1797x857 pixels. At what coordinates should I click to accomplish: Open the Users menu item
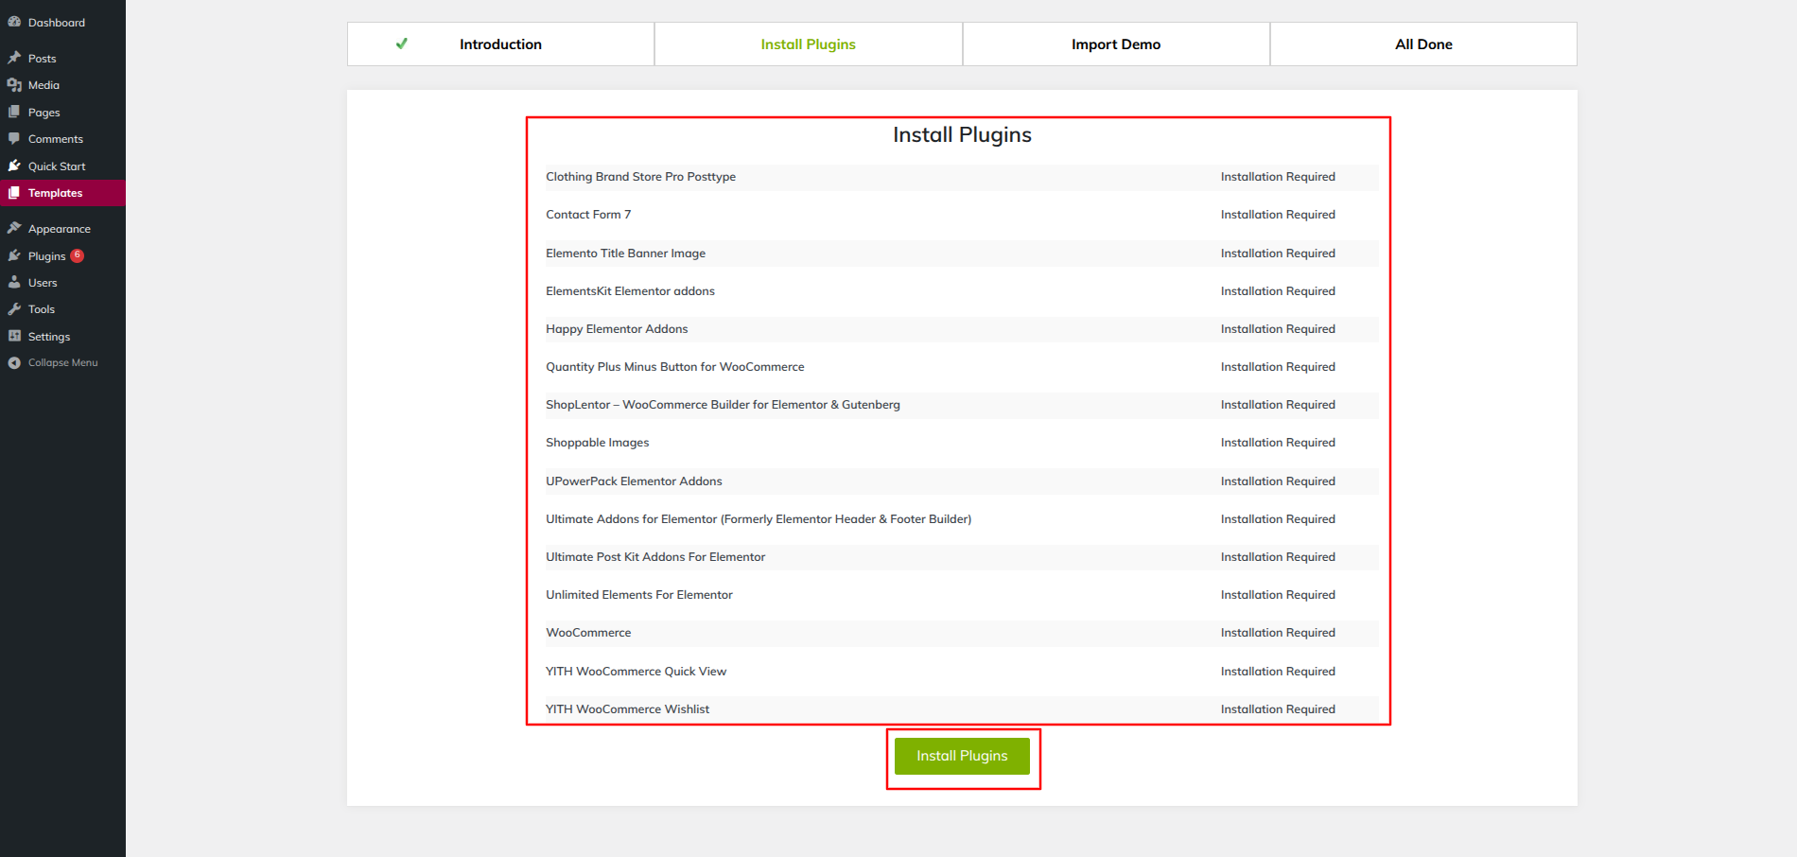(62, 282)
